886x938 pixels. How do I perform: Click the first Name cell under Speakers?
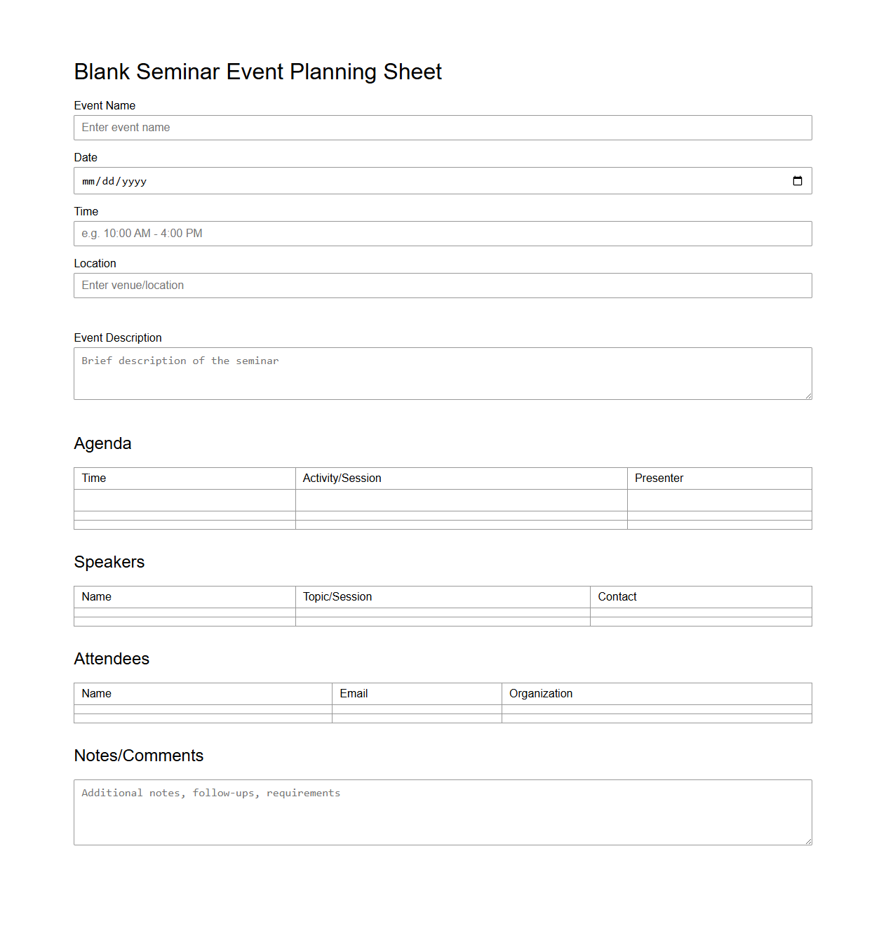pos(184,612)
